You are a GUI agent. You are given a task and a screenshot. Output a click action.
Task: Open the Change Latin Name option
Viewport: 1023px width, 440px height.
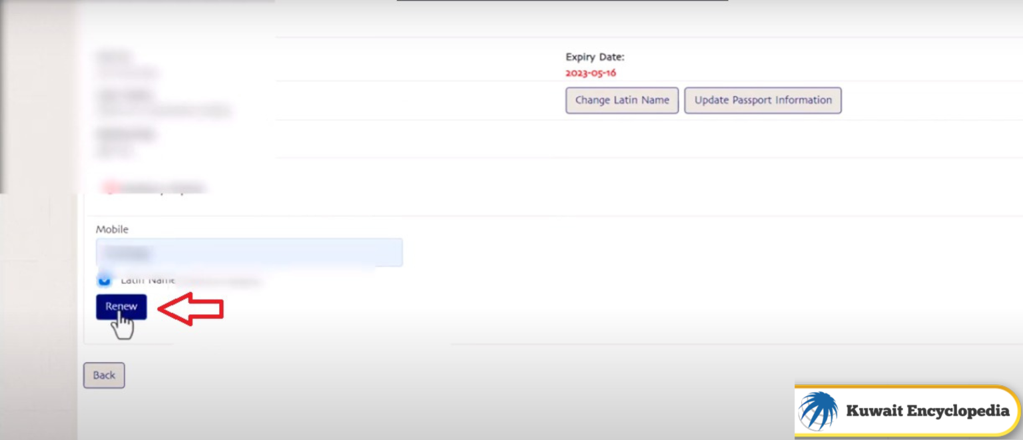[622, 101]
